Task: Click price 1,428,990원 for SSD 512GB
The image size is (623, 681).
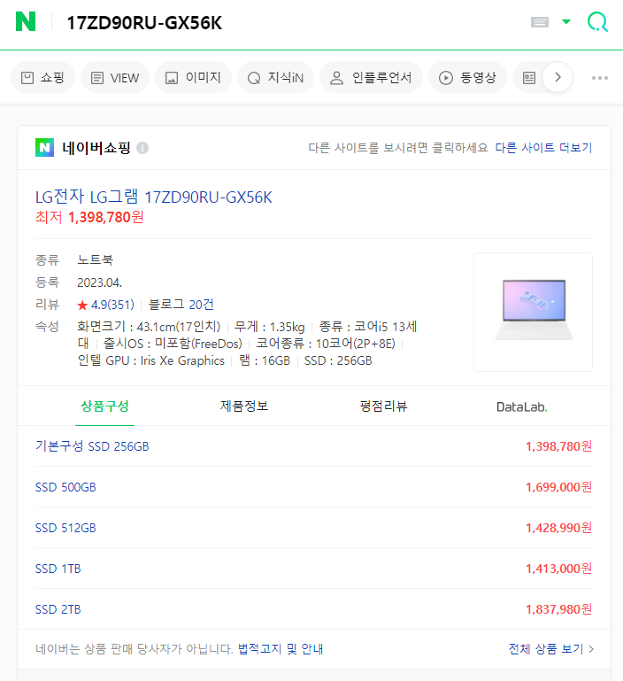Action: (x=558, y=528)
